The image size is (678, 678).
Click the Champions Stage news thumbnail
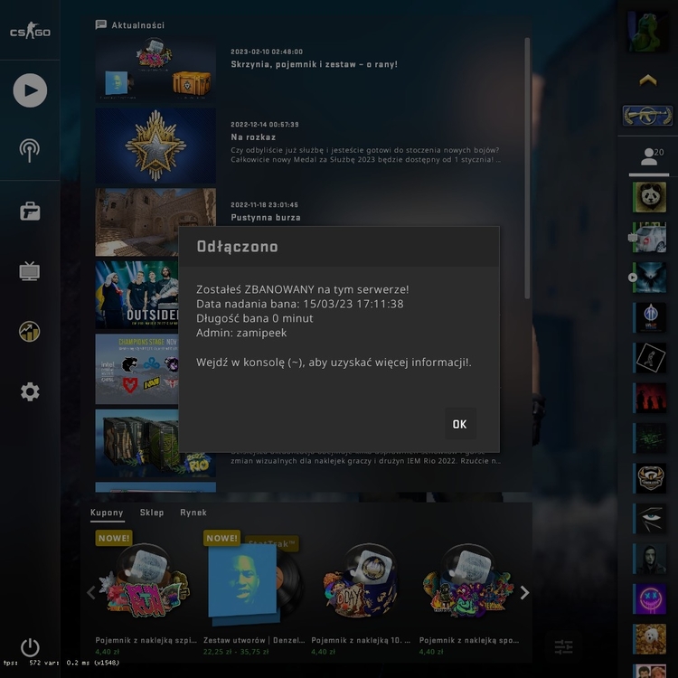(137, 369)
